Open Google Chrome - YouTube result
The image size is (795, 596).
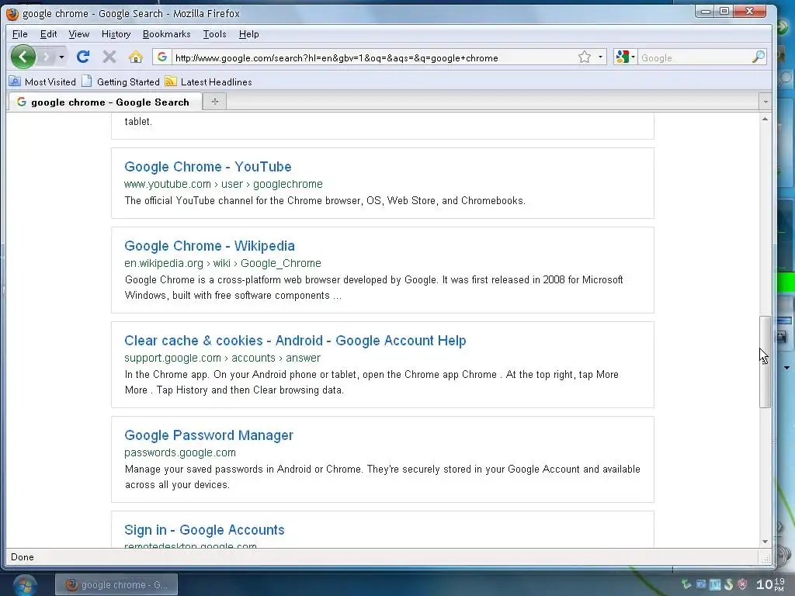(x=208, y=167)
